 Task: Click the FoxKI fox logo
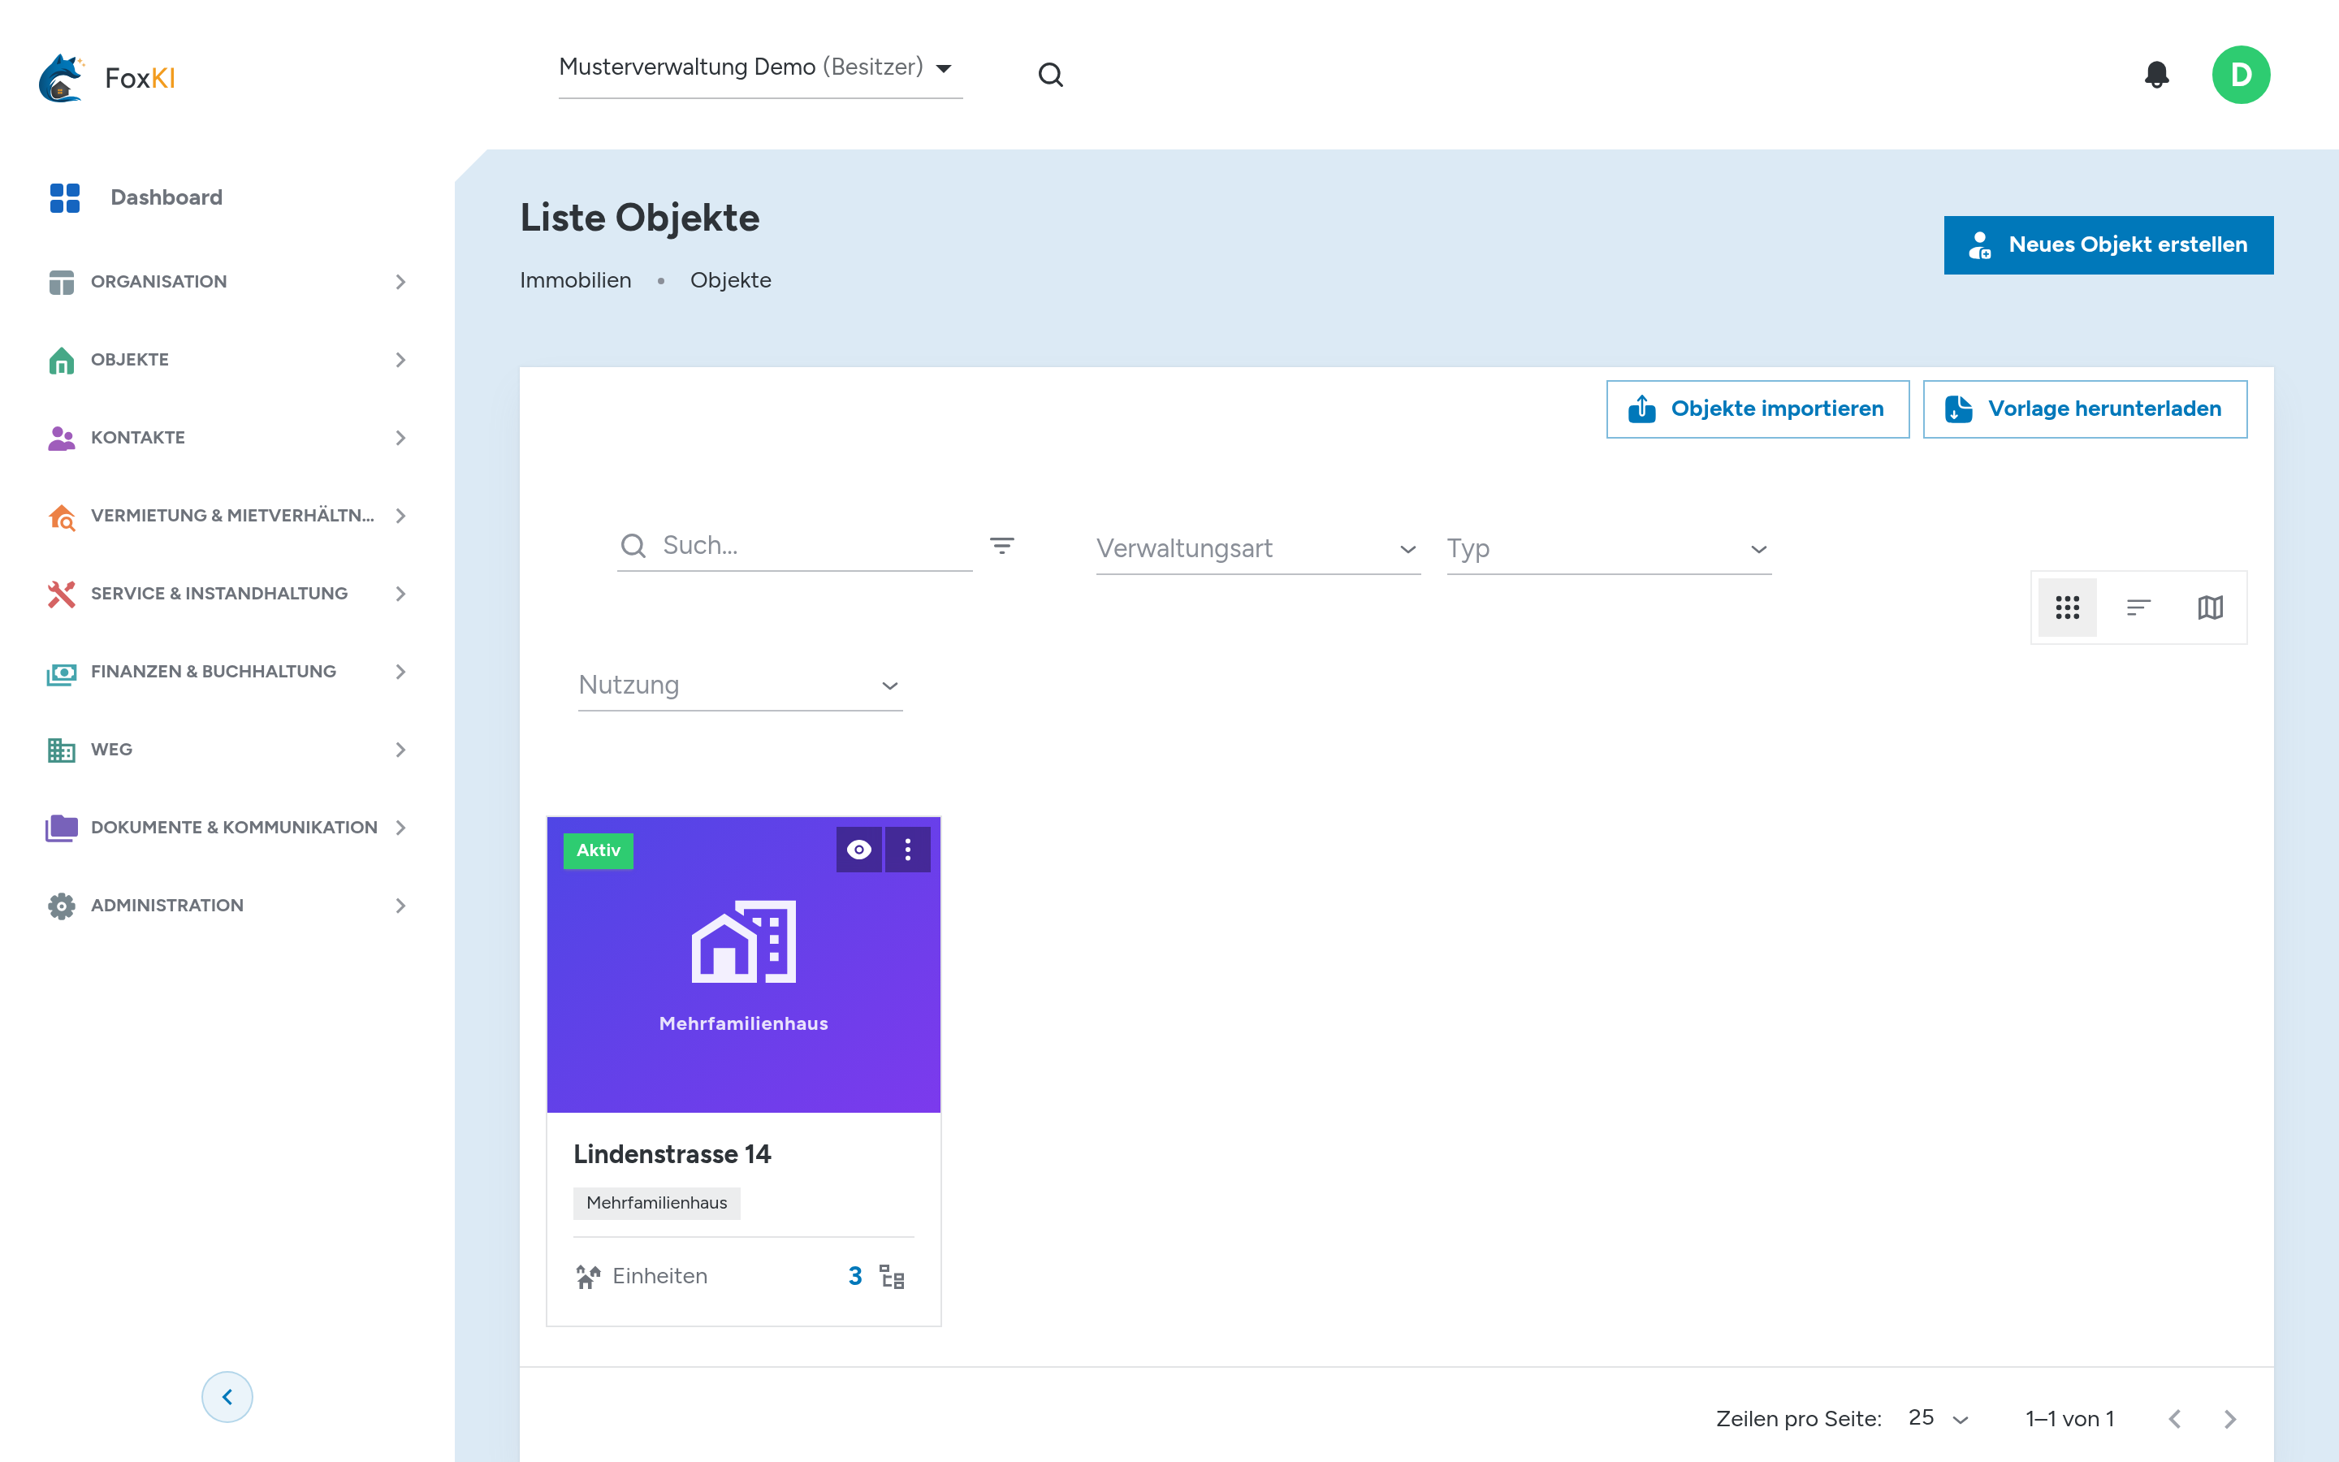pos(61,77)
